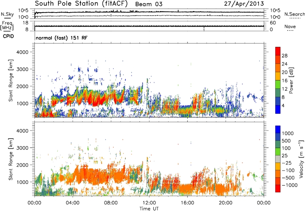
Task: Click the '08:00' time tick label
Action: (x=111, y=203)
